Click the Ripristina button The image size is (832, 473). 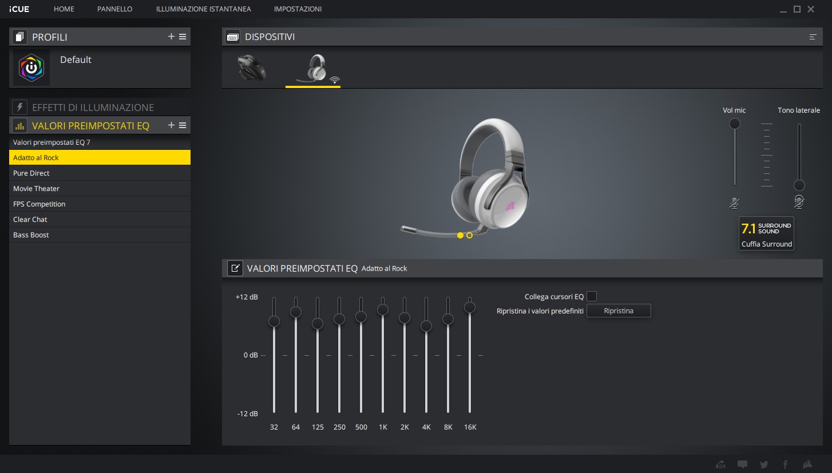coord(619,311)
